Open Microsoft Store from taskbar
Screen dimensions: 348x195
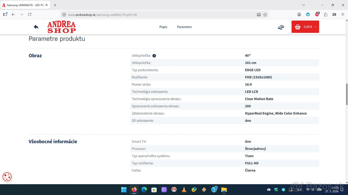pos(154,190)
